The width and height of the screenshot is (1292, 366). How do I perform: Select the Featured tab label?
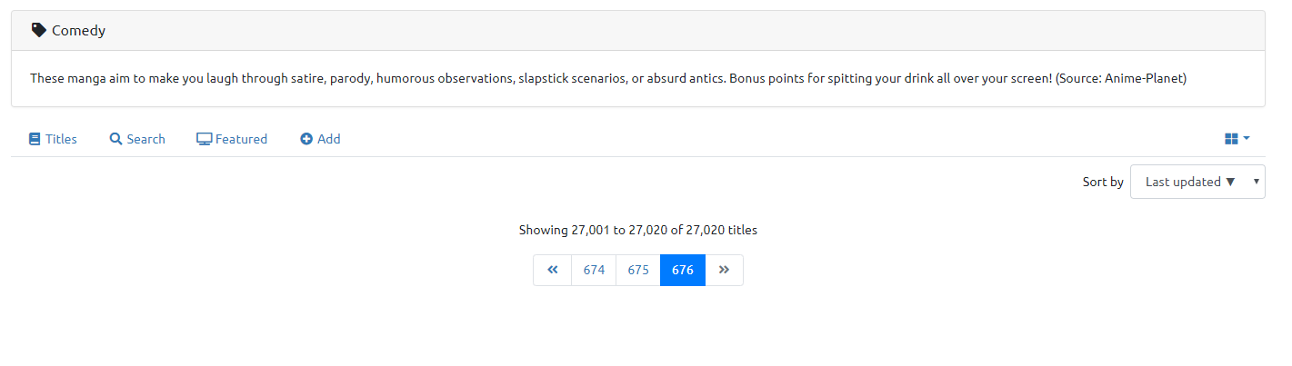coord(241,139)
